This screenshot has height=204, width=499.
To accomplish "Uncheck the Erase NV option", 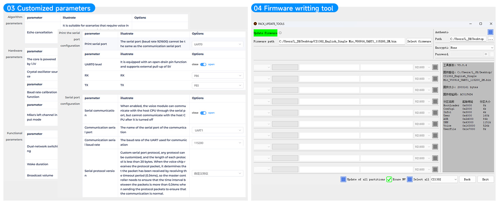I will coord(389,179).
